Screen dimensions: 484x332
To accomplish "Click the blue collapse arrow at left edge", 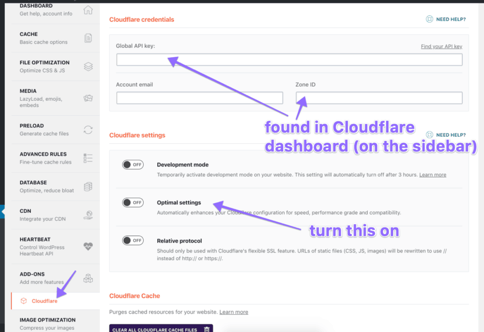I will (2, 211).
